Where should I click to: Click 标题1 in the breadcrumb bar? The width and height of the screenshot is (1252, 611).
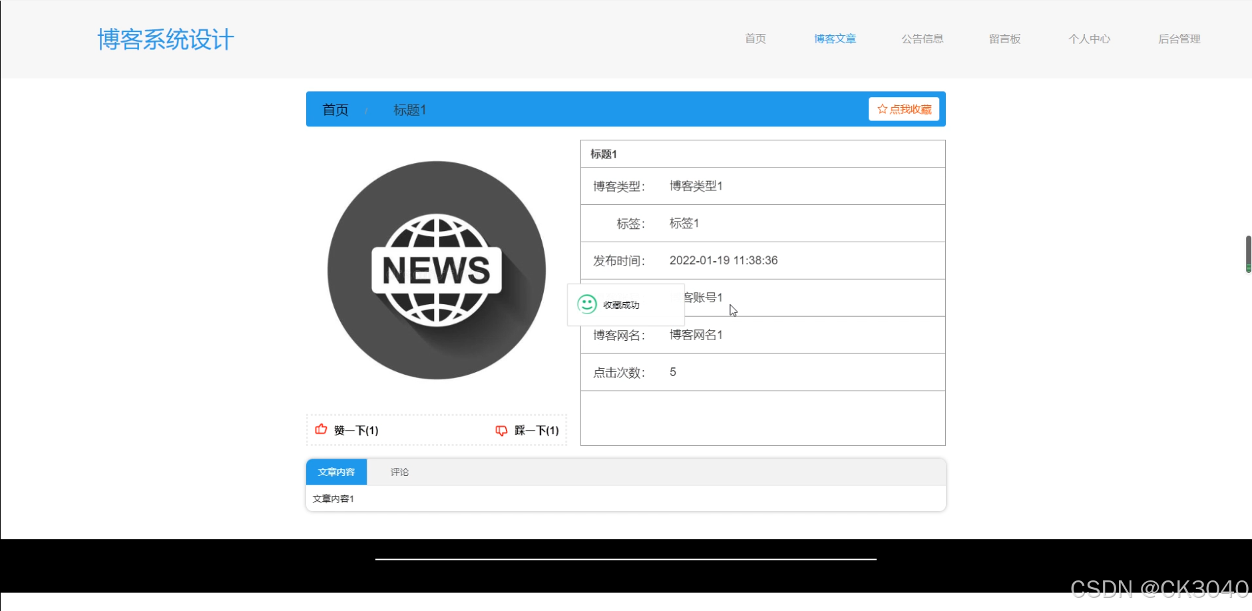point(410,110)
